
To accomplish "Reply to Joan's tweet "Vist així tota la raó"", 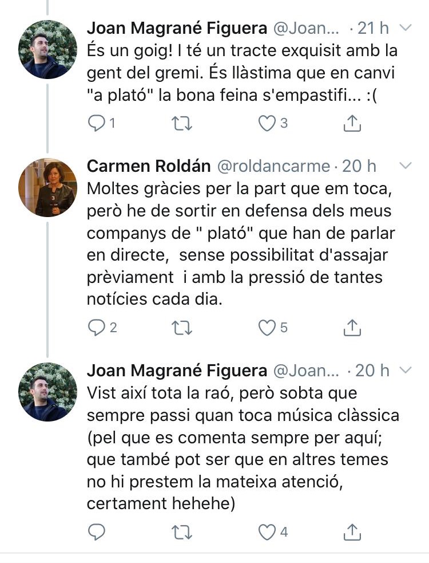I will pos(97,532).
